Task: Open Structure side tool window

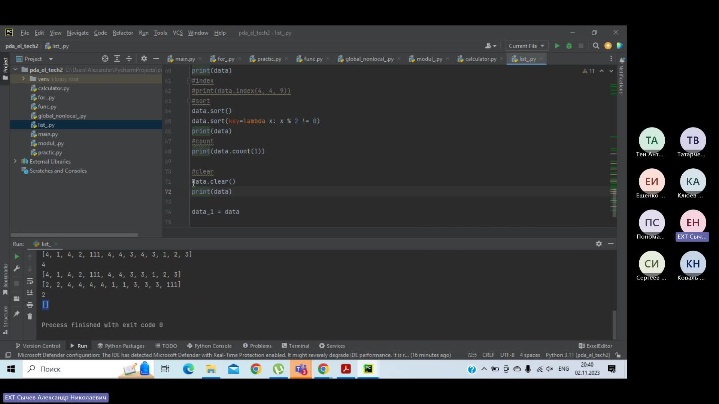Action: [x=5, y=320]
